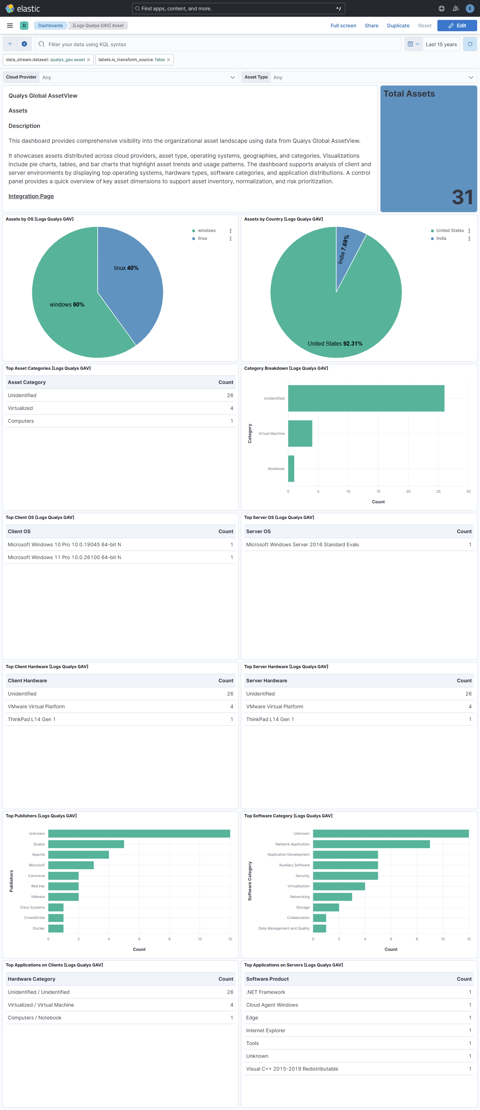Expand the Cloud Provider dropdown
This screenshot has height=1110, width=480.
[233, 77]
